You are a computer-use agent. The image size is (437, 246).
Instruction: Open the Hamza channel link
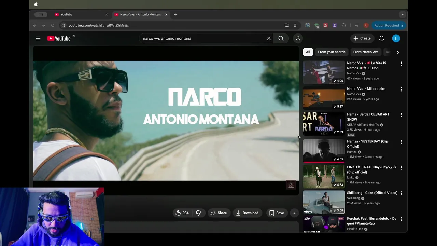(352, 152)
